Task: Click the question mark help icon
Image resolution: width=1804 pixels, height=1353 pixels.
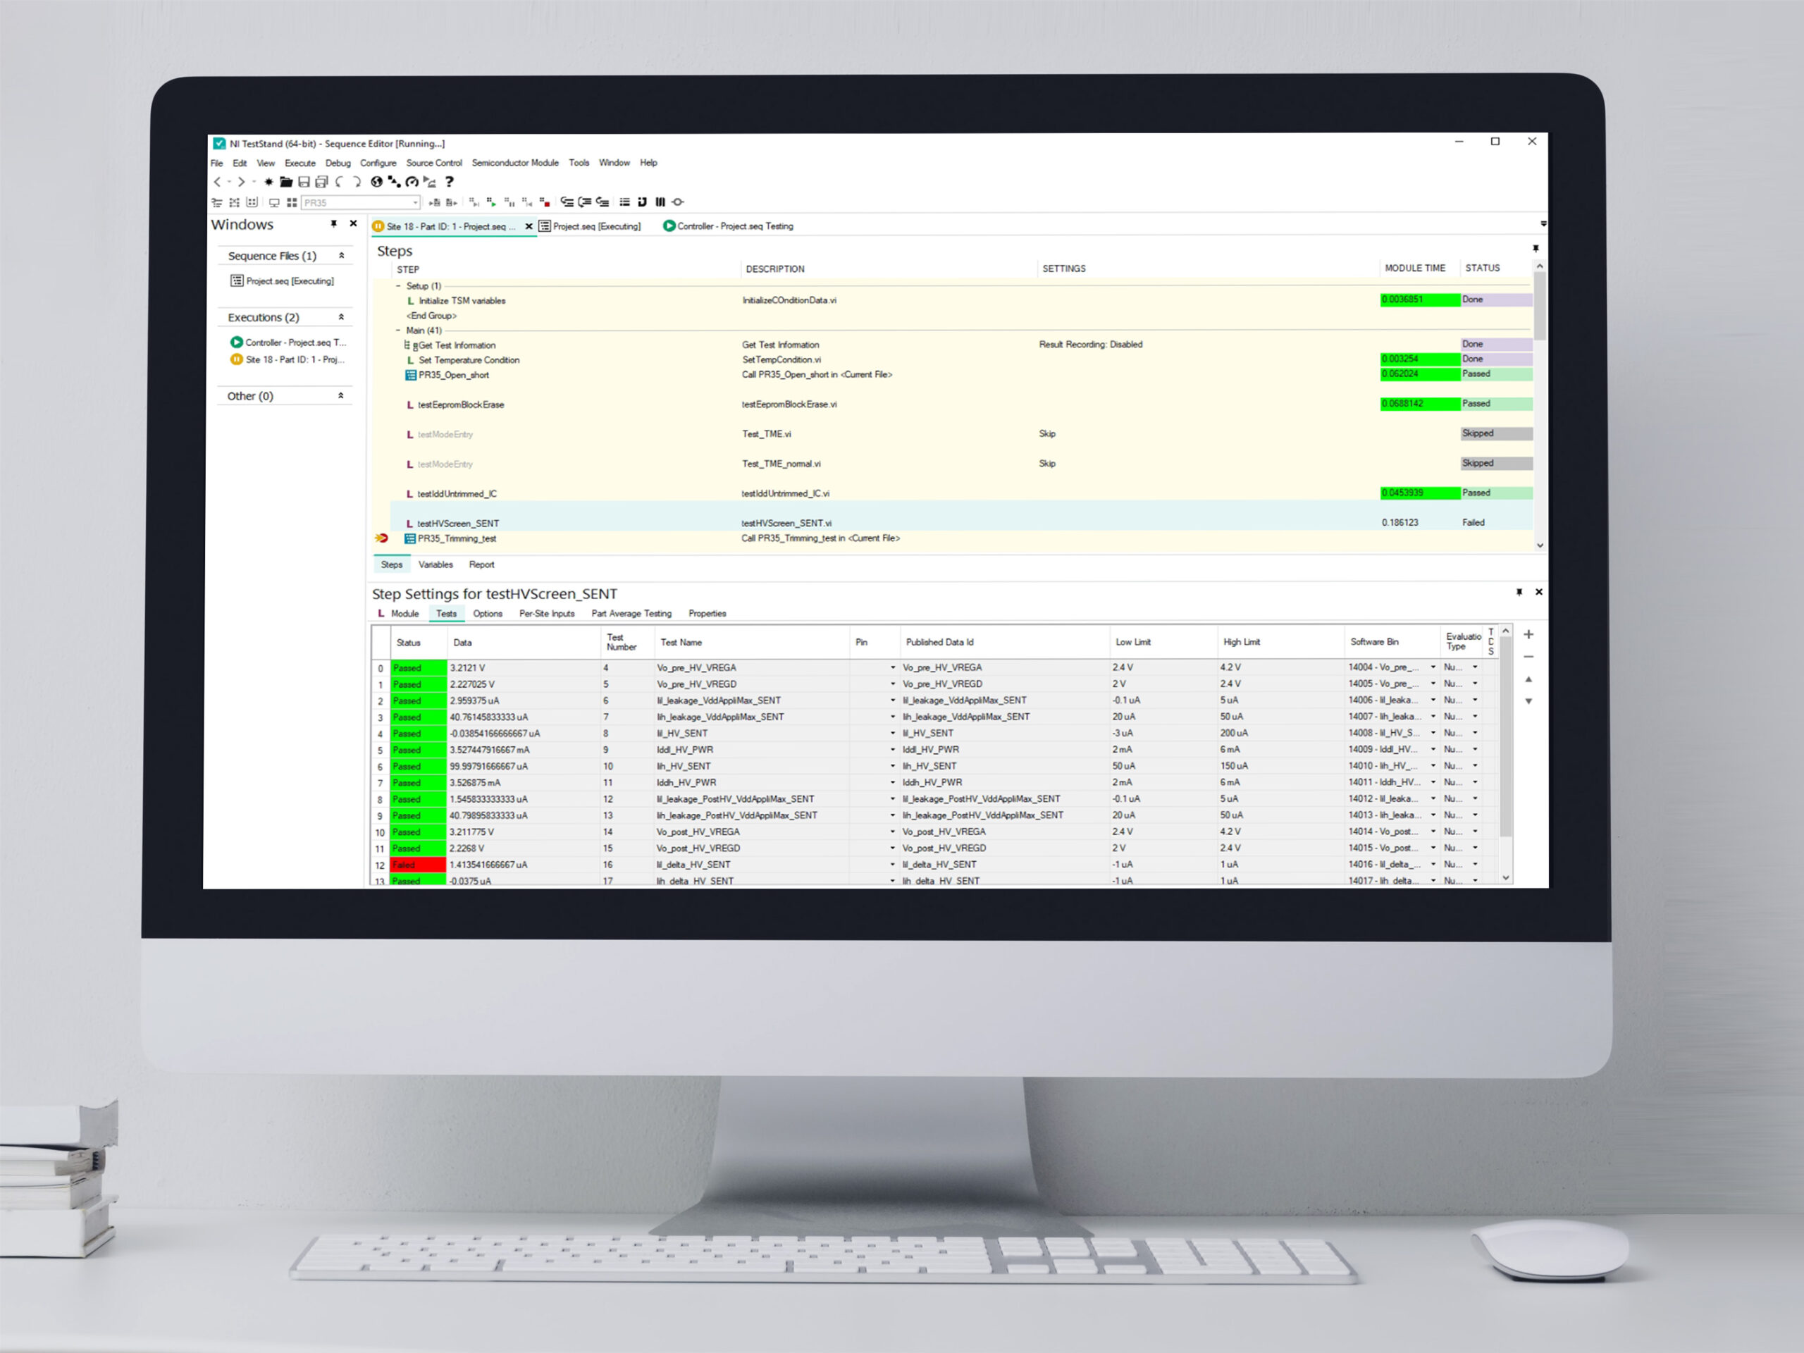Action: tap(450, 182)
